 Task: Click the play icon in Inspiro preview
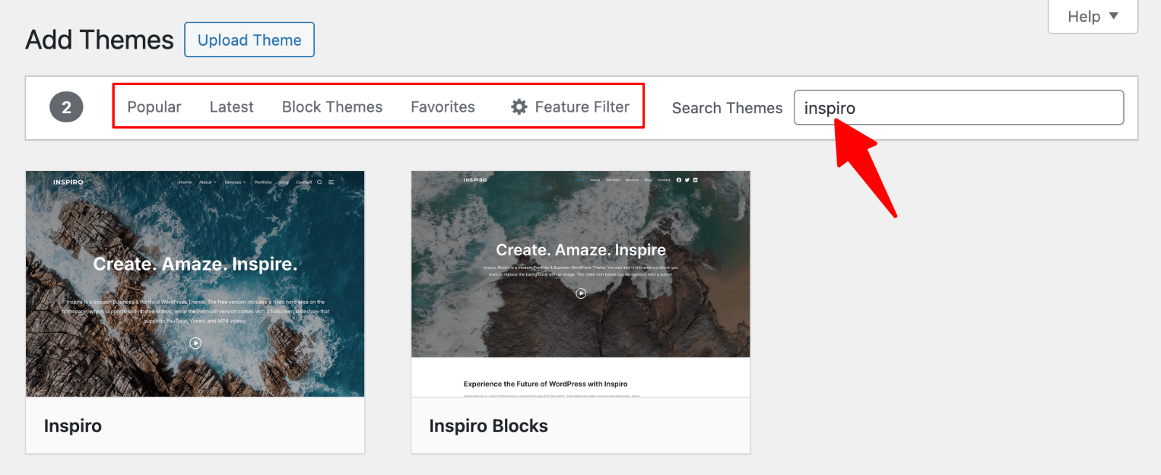pos(195,343)
